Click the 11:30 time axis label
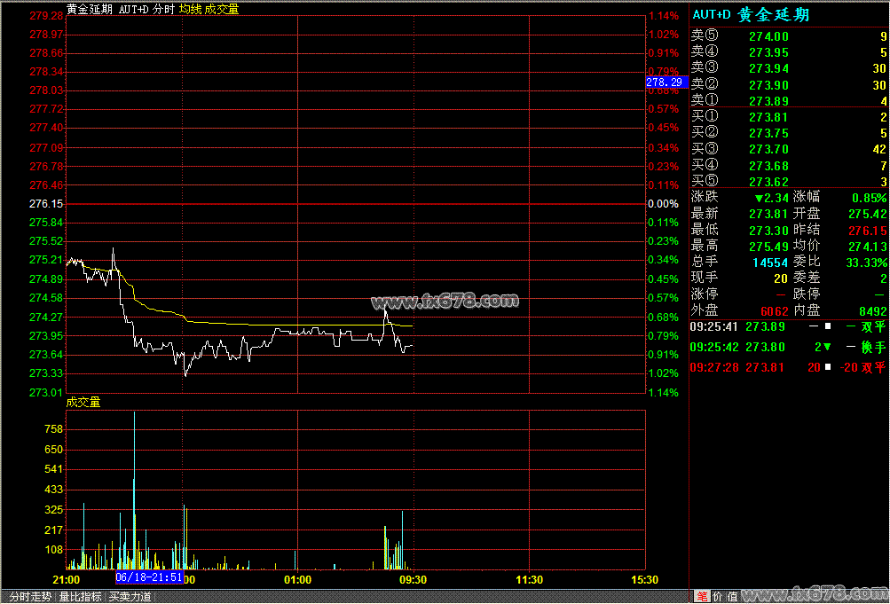890x604 pixels. (x=529, y=580)
